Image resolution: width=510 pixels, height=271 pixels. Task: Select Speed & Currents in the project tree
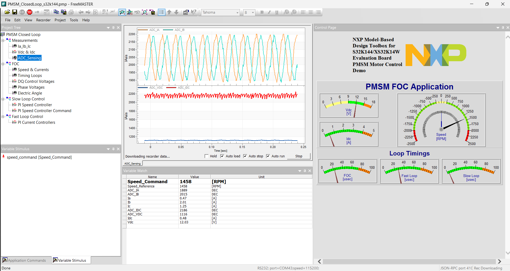point(33,70)
